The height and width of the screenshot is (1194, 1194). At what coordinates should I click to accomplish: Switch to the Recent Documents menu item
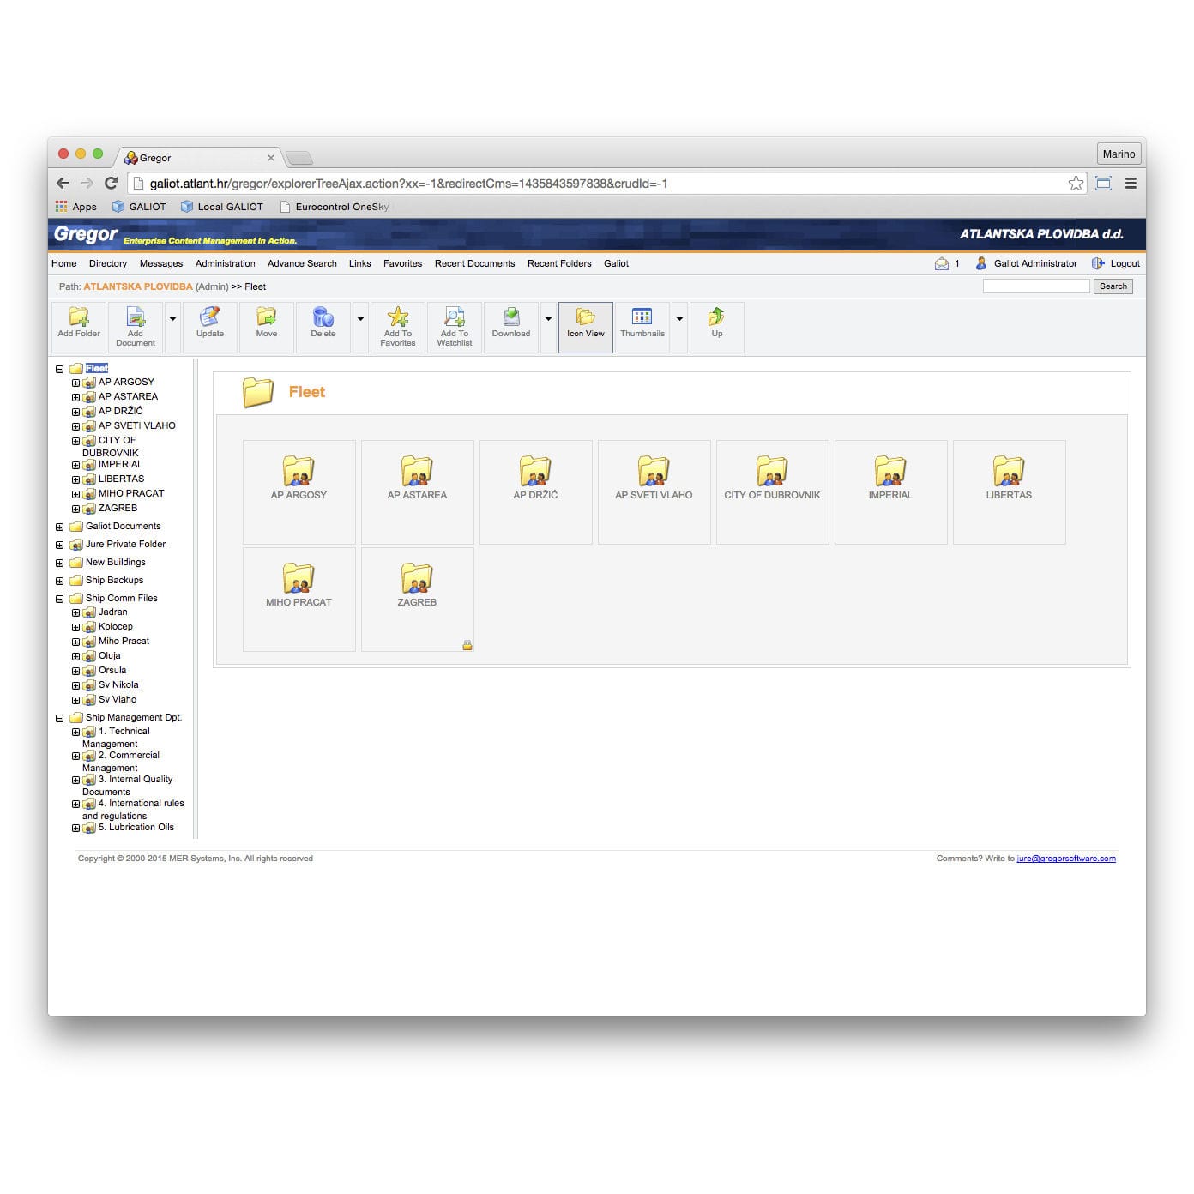click(x=474, y=263)
